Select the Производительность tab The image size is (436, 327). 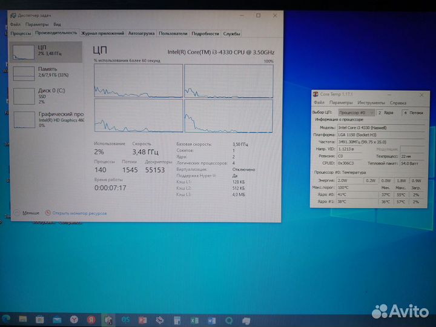56,33
